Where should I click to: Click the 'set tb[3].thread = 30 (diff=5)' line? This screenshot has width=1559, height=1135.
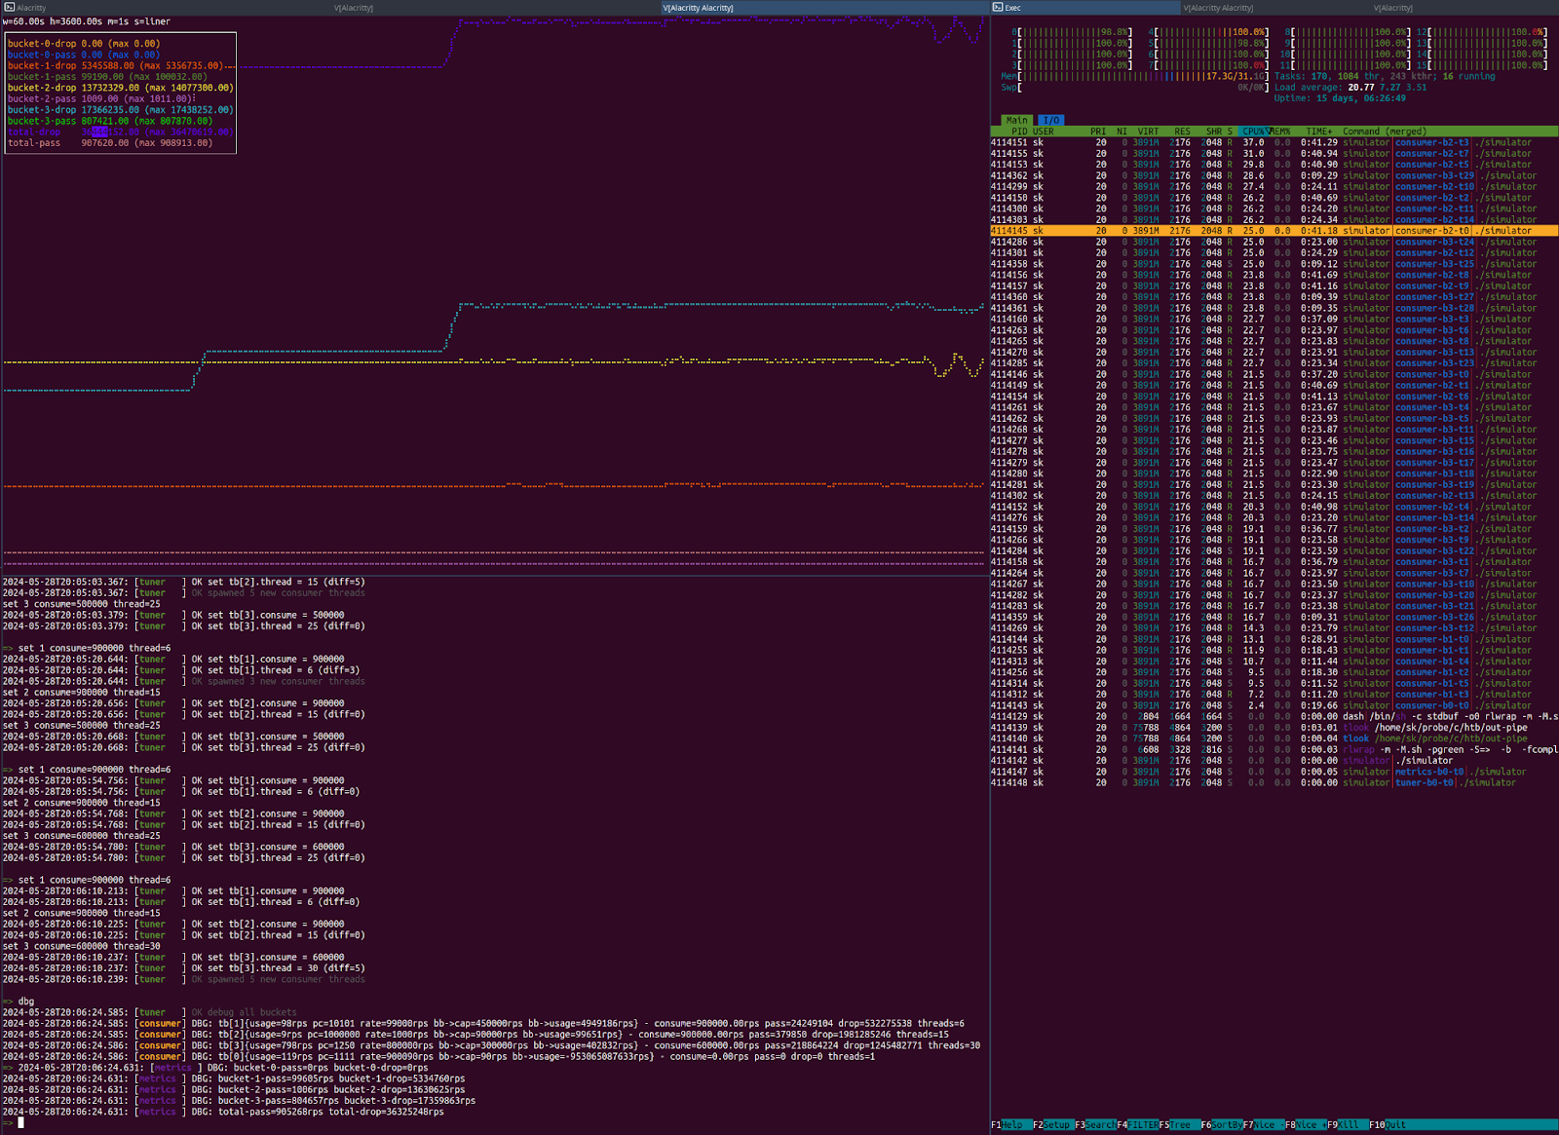184,968
